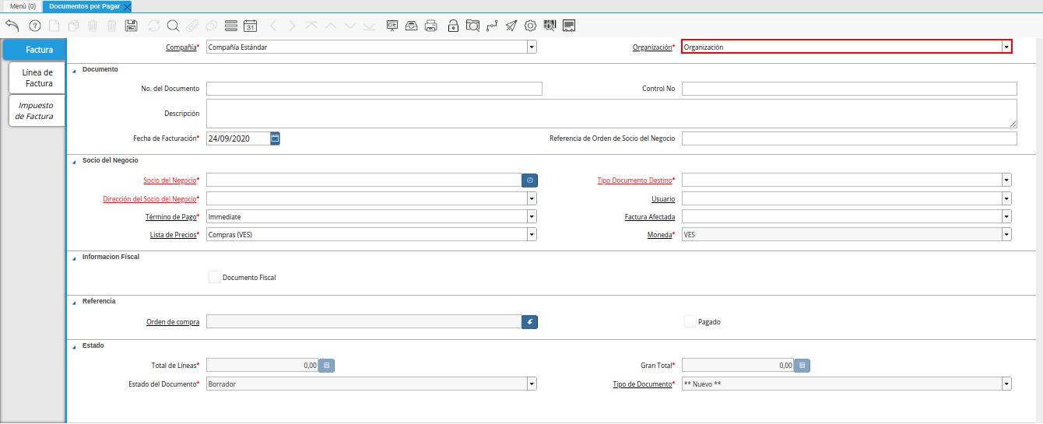This screenshot has height=424, width=1043.
Task: Click the padlock icon in toolbar
Action: coord(453,26)
